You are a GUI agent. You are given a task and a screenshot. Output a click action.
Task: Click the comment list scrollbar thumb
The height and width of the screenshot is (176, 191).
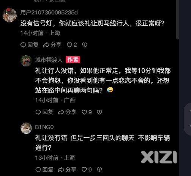coord(178,20)
